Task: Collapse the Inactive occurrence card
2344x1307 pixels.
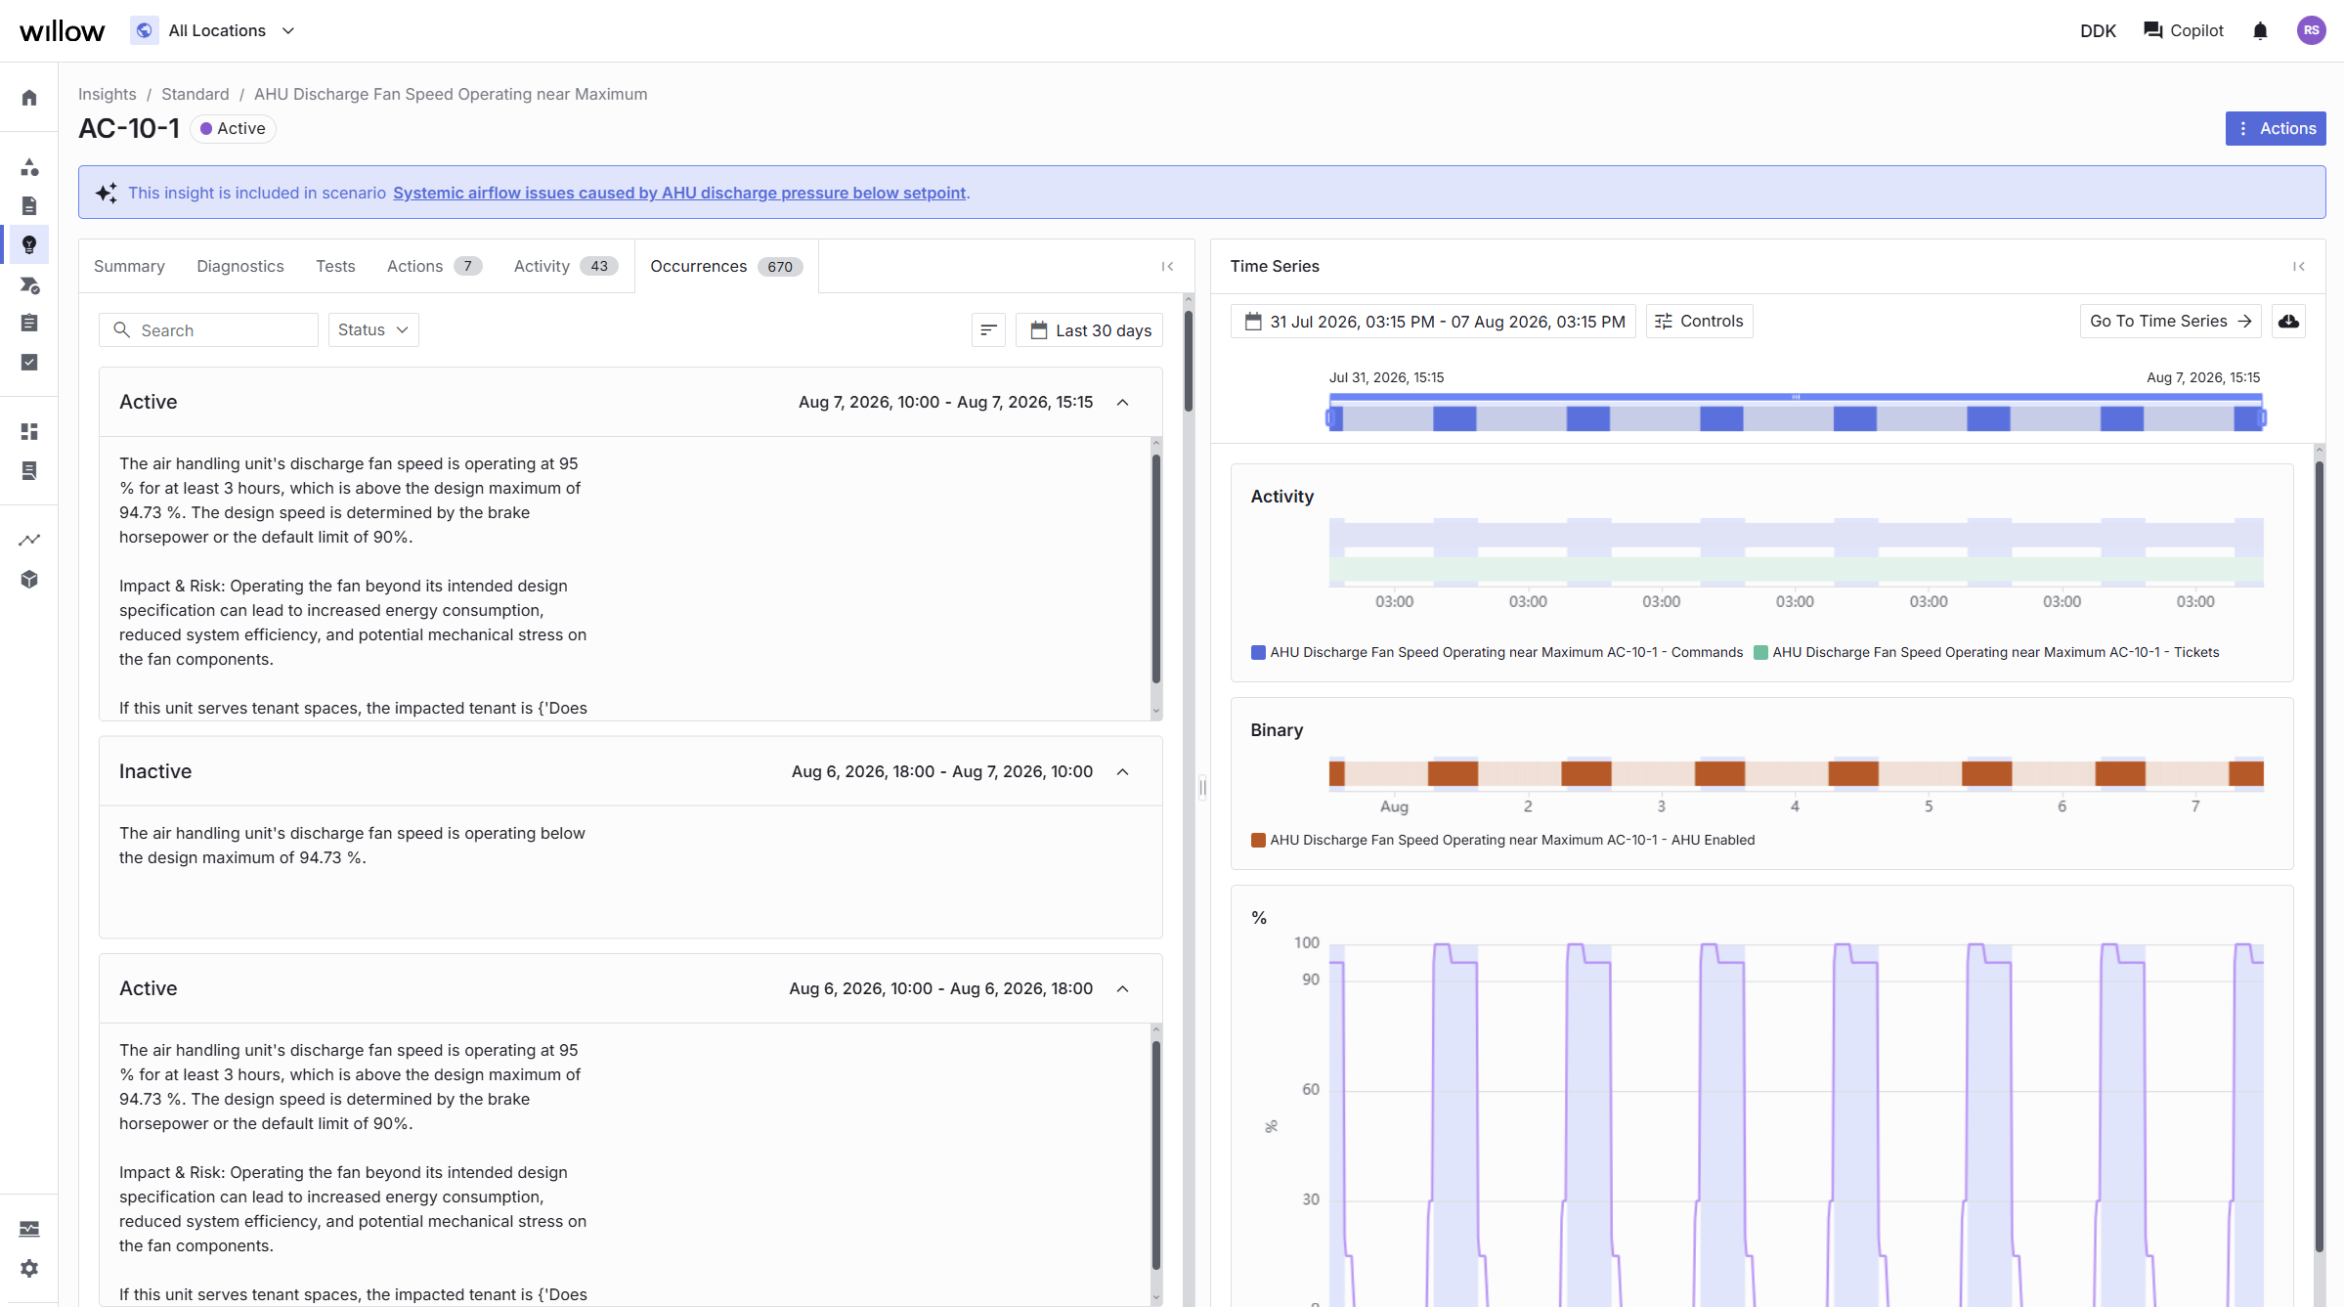Action: click(1122, 772)
